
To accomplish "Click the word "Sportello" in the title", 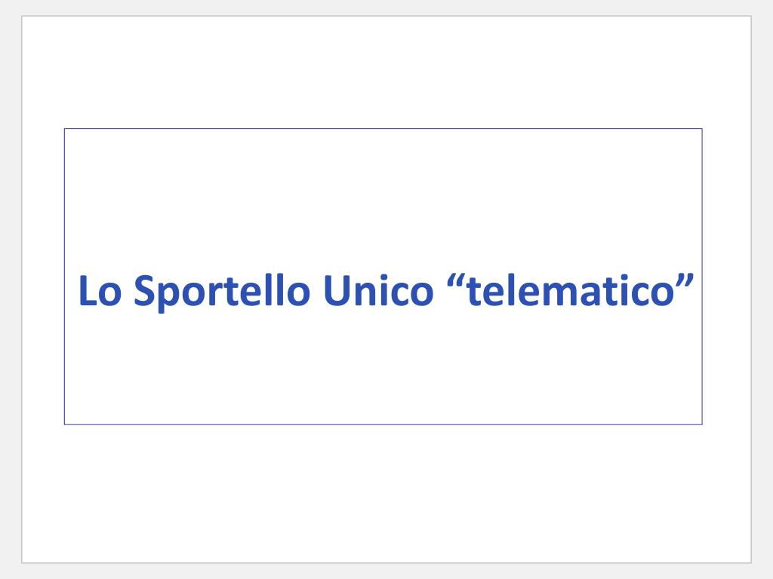I will [223, 292].
